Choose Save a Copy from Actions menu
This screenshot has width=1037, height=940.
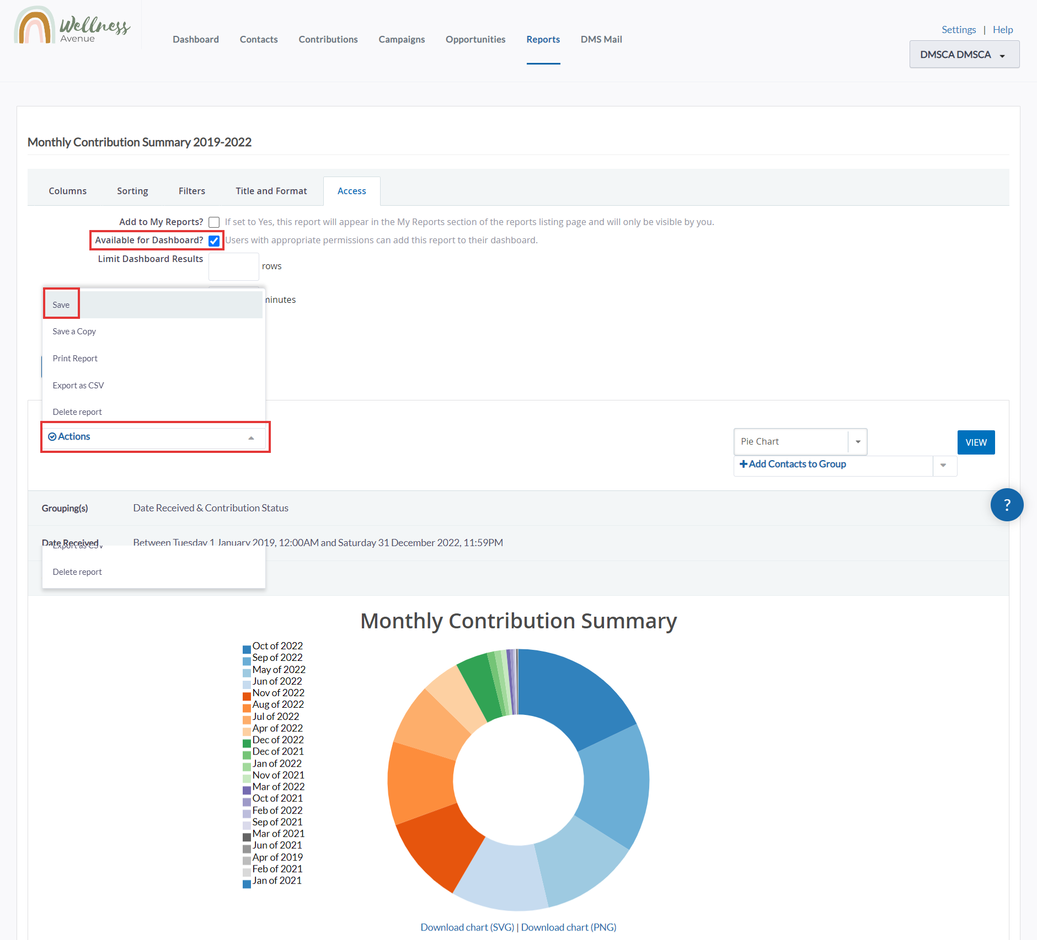[x=74, y=332]
